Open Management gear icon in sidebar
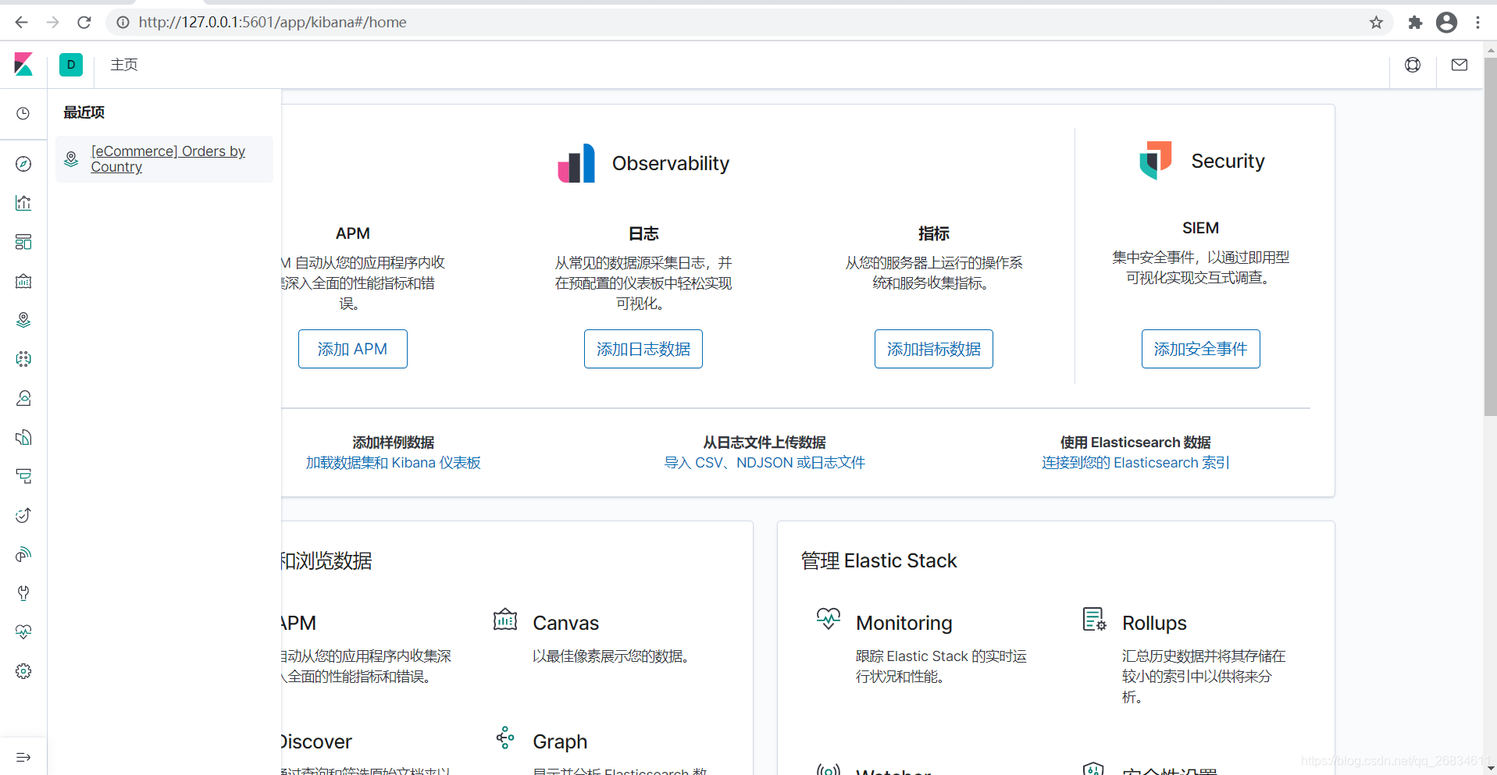The height and width of the screenshot is (775, 1497). click(x=23, y=671)
